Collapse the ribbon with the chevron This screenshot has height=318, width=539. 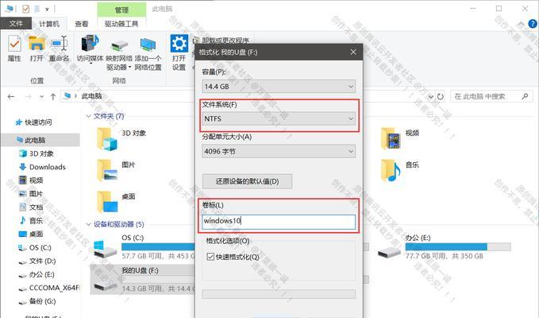tap(521, 24)
